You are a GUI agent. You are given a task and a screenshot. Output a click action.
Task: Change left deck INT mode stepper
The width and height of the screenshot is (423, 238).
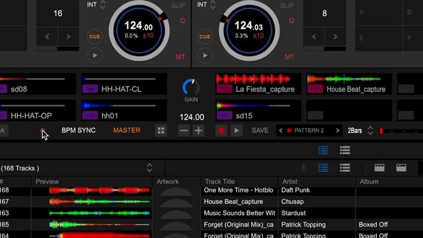103,5
